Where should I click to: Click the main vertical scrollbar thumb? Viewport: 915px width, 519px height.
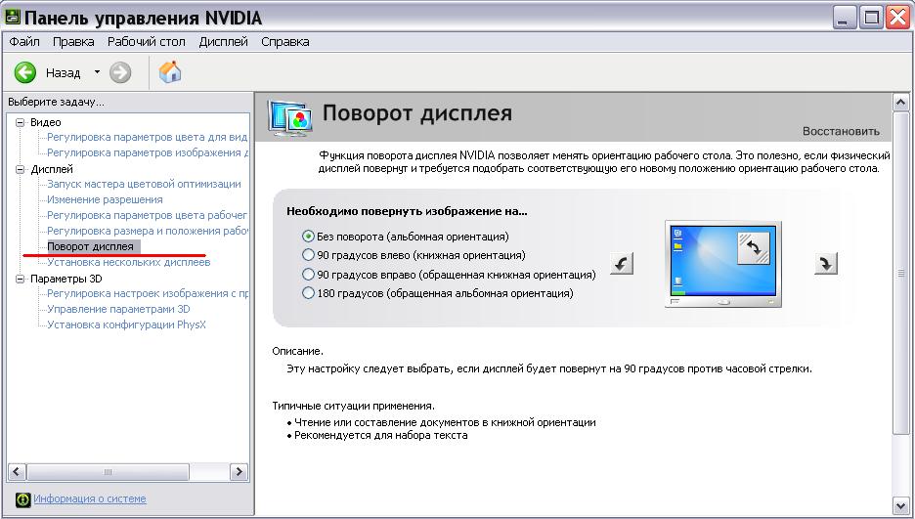(x=900, y=273)
